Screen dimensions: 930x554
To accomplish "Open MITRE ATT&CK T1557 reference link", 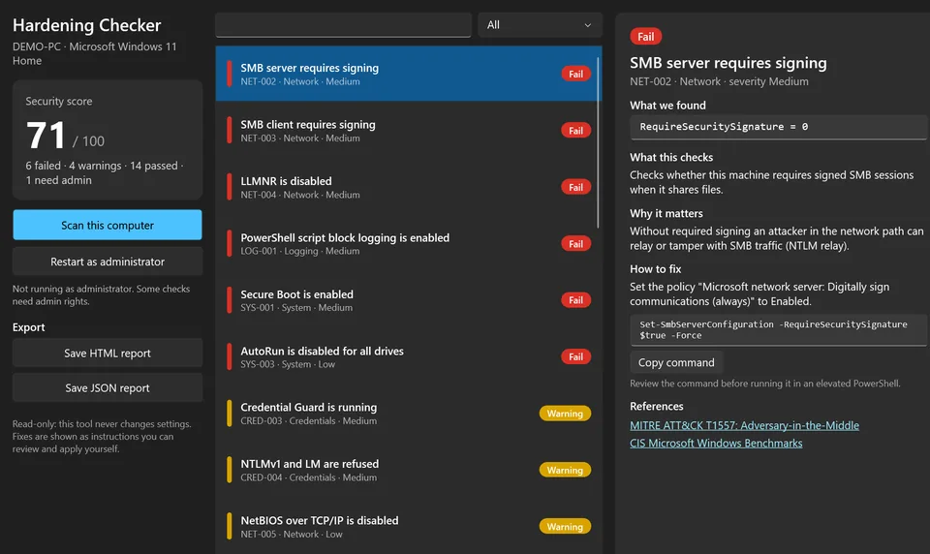I will click(744, 425).
